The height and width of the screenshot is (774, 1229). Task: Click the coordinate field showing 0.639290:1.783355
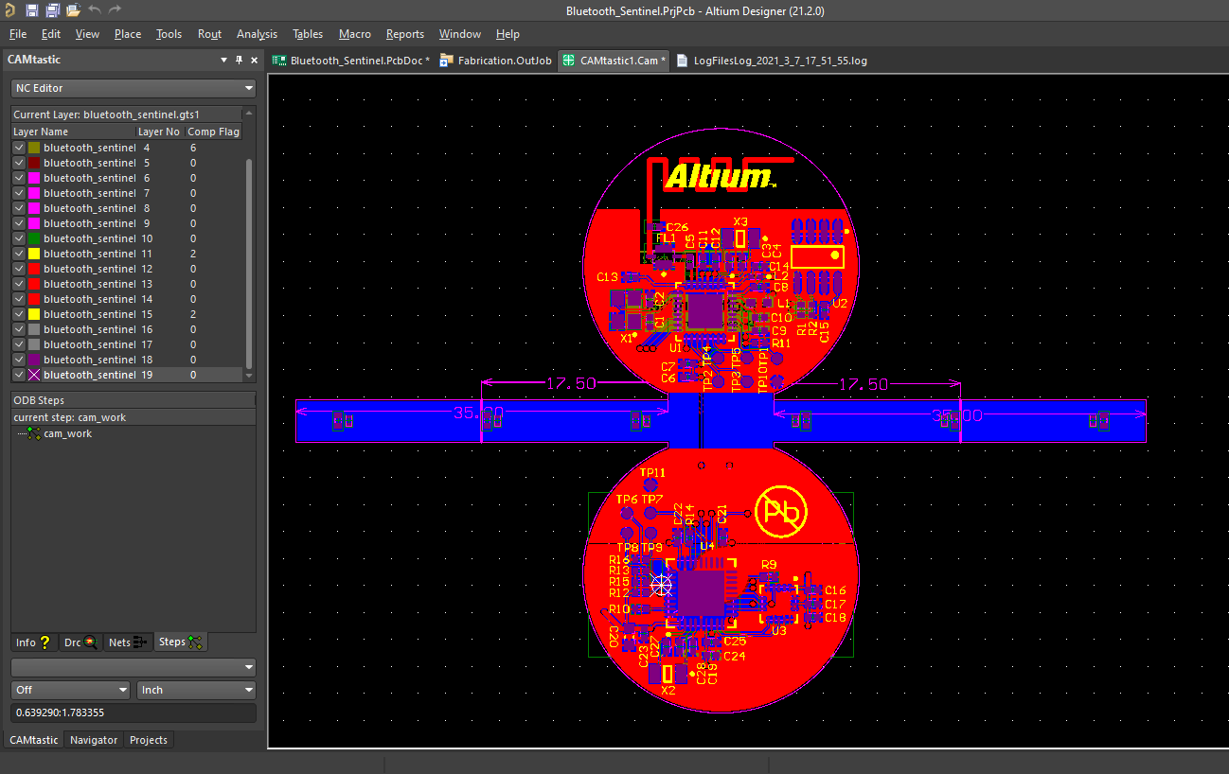(x=134, y=712)
